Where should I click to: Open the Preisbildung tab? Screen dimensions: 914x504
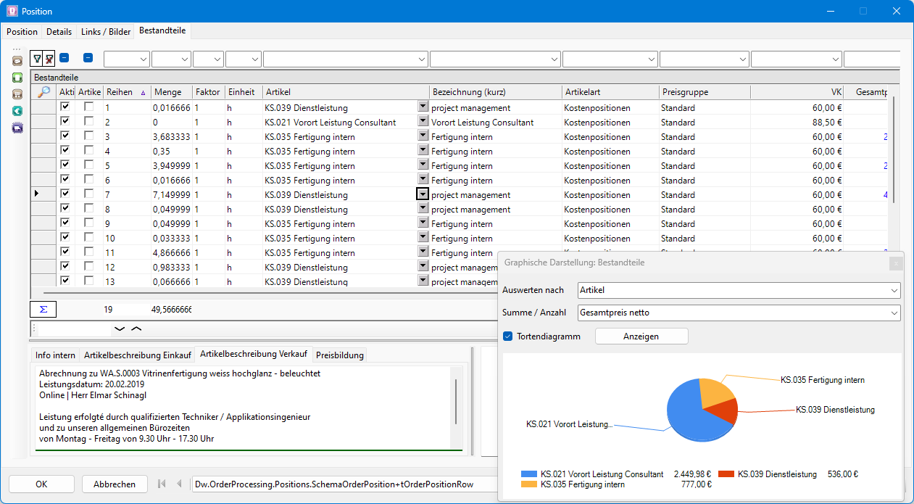339,355
